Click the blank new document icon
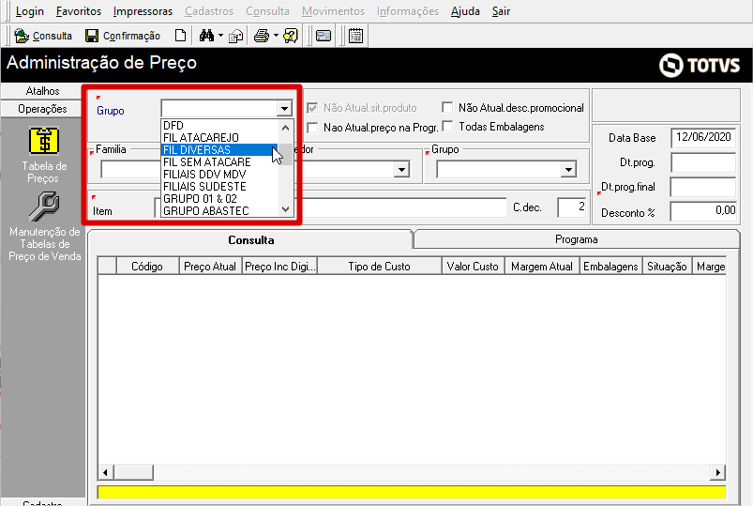This screenshot has height=506, width=753. pos(181,36)
